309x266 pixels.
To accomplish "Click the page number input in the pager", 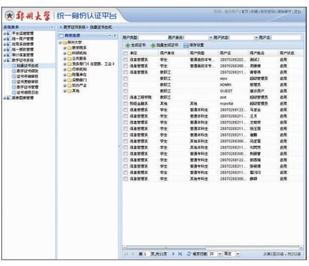I will 146,254.
